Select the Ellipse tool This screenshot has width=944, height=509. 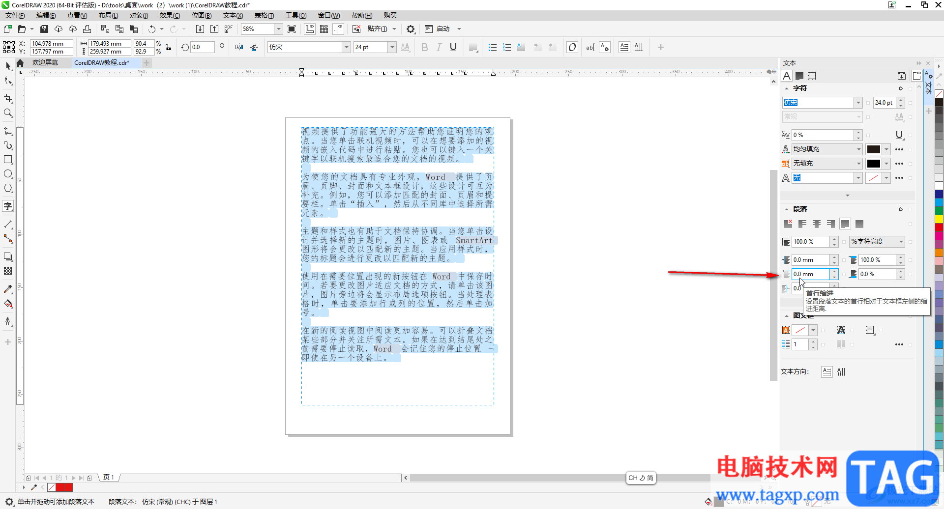8,174
